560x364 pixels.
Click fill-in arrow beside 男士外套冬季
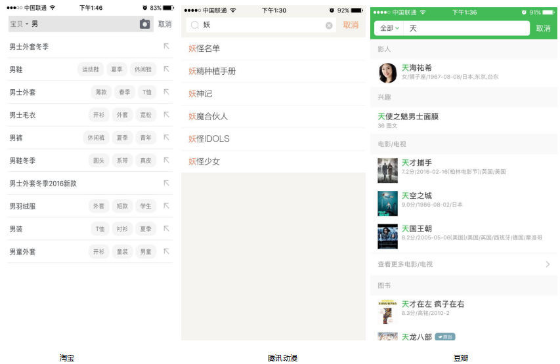(166, 47)
